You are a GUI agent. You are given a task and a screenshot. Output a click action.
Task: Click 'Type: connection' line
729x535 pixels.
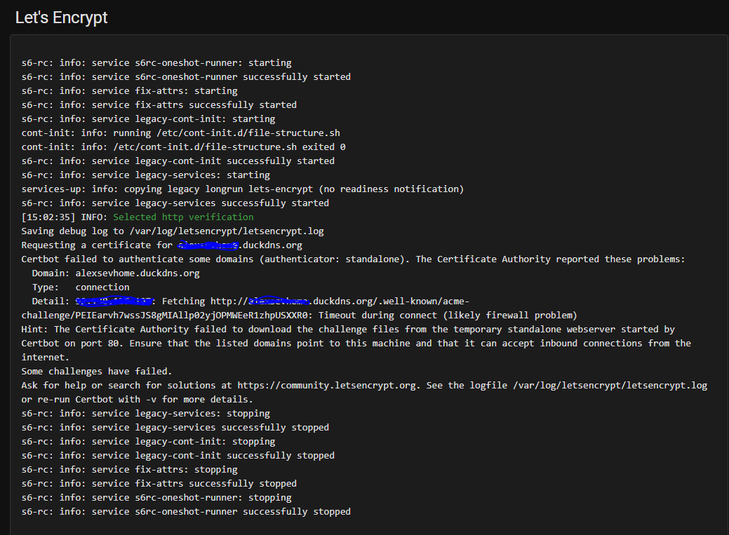(81, 287)
